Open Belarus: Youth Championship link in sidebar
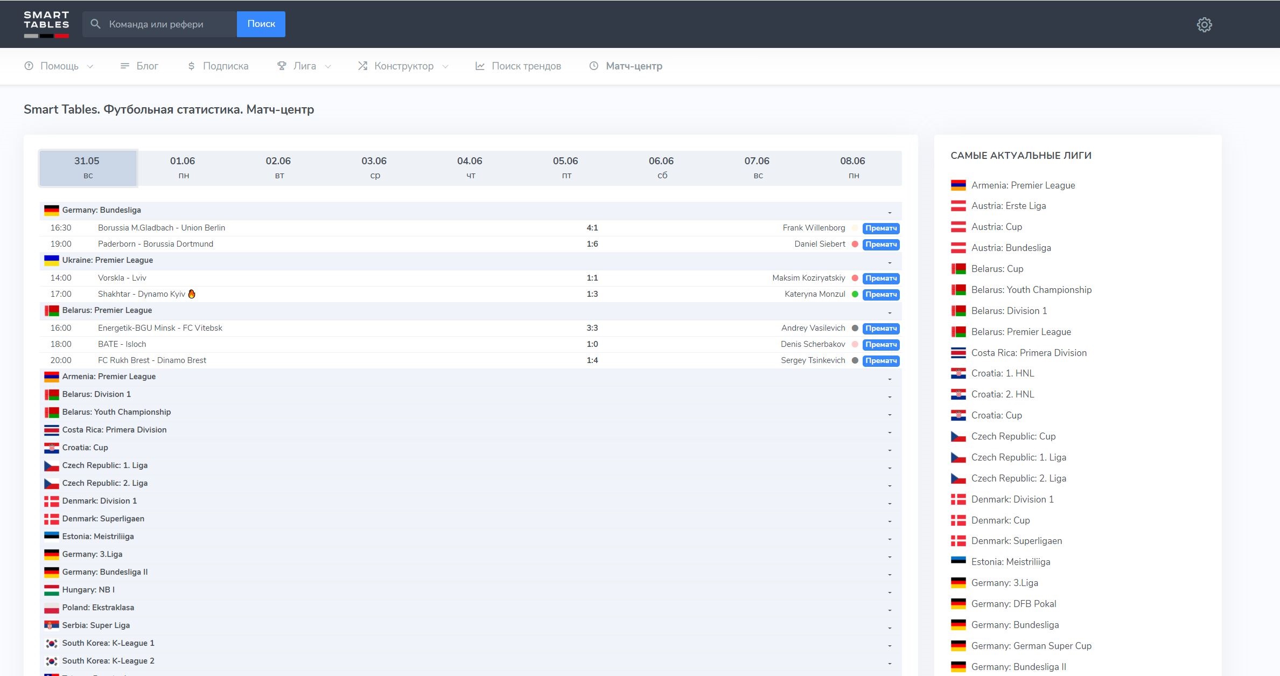Viewport: 1280px width, 676px height. point(1031,290)
